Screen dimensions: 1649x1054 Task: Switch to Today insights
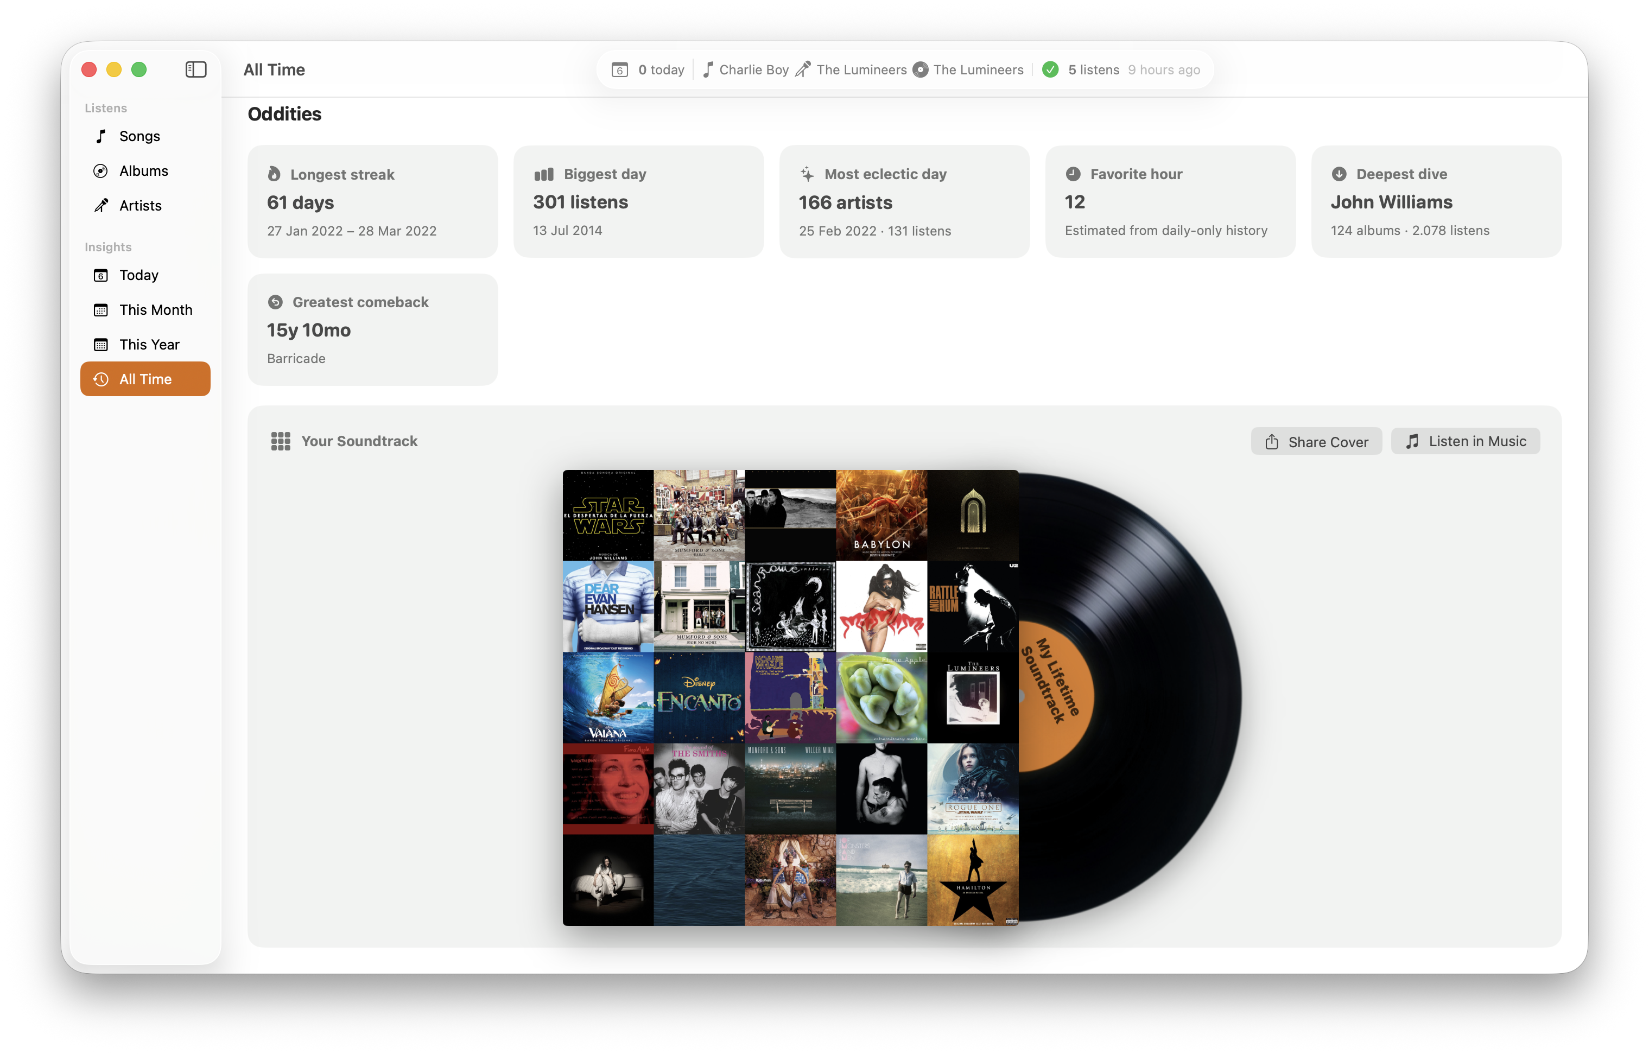145,275
